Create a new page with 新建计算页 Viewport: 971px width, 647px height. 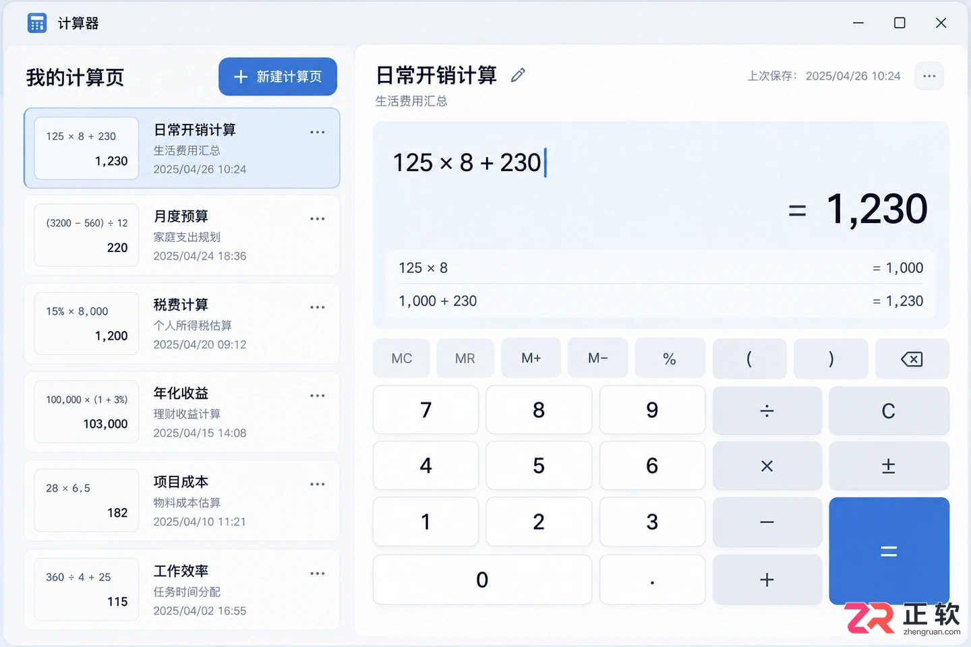pyautogui.click(x=278, y=77)
